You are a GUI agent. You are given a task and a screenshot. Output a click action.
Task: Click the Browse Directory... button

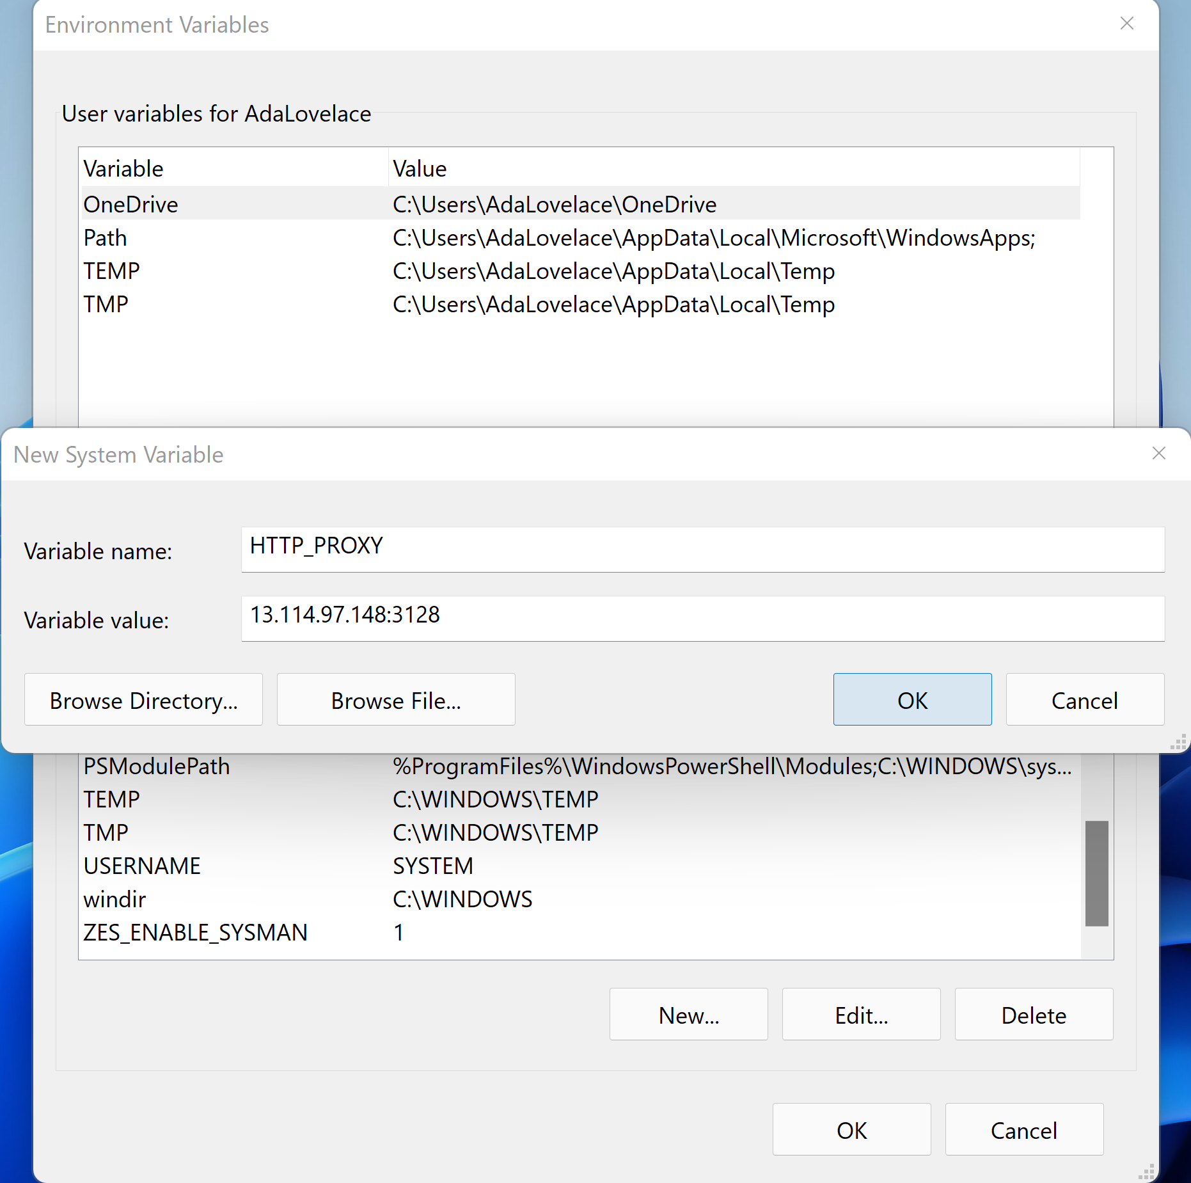coord(143,699)
